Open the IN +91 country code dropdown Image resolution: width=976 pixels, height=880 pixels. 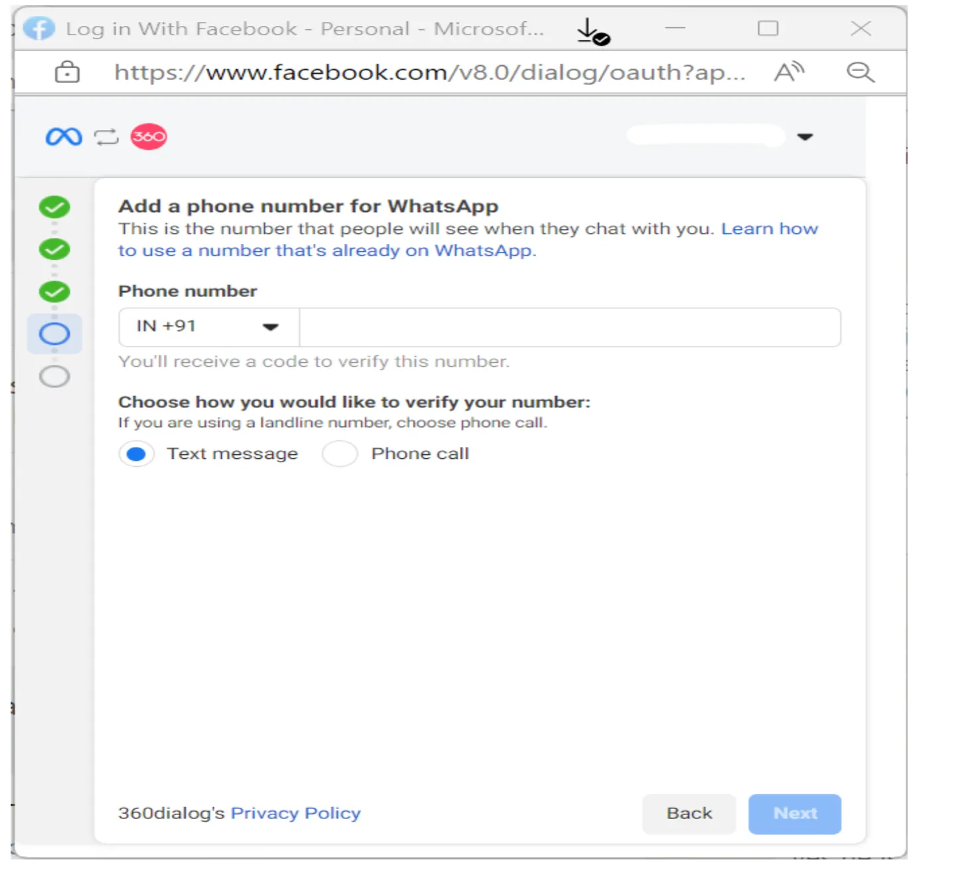209,327
